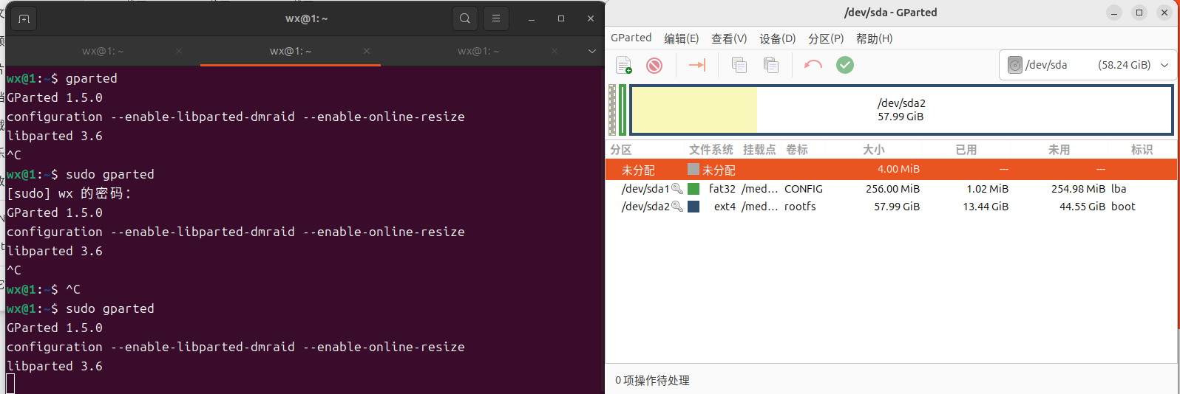Screen dimensions: 1180x394
Task: Select the /dev/sda2 partition row
Action: (x=891, y=207)
